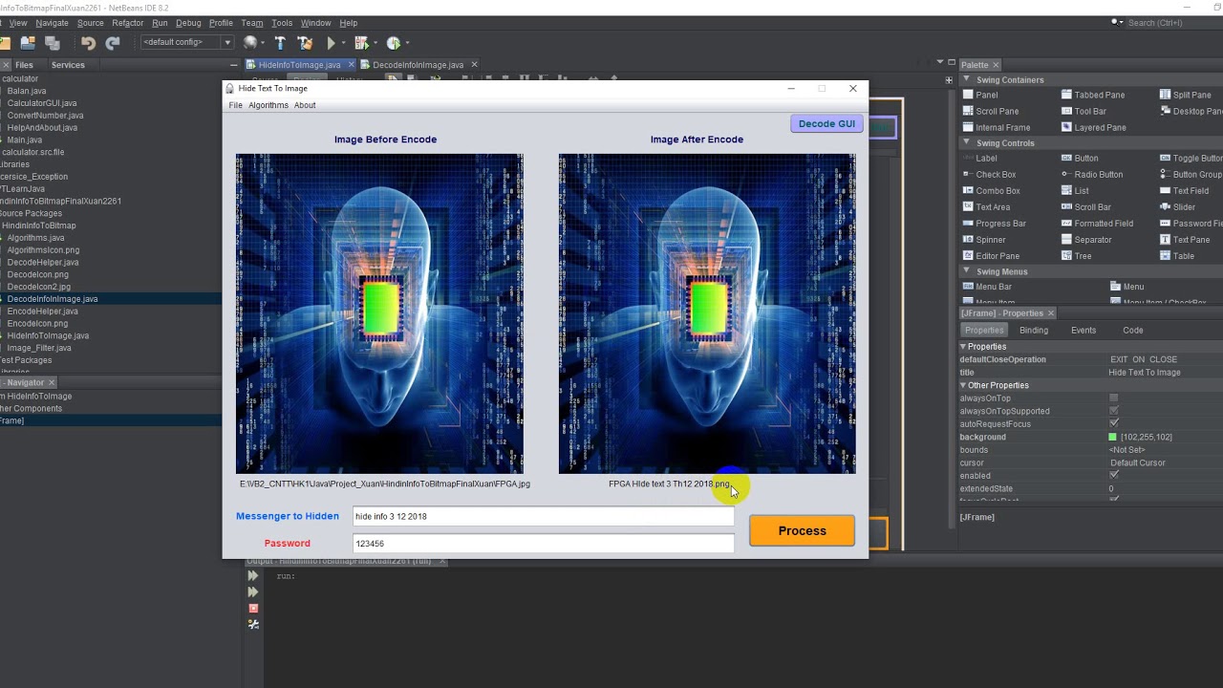
Task: Click the Profile Project toolbar icon
Action: (x=394, y=43)
